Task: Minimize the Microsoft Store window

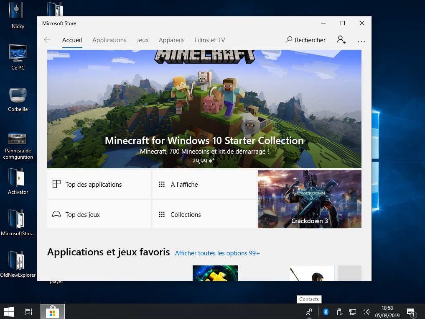Action: coord(323,23)
